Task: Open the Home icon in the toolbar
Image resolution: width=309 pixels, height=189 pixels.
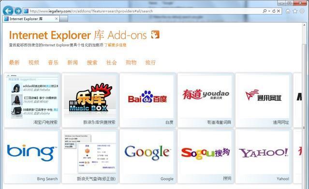Action: coord(288,11)
